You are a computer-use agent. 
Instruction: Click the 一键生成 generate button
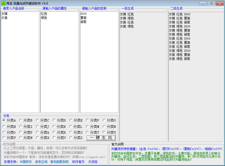click(101, 138)
